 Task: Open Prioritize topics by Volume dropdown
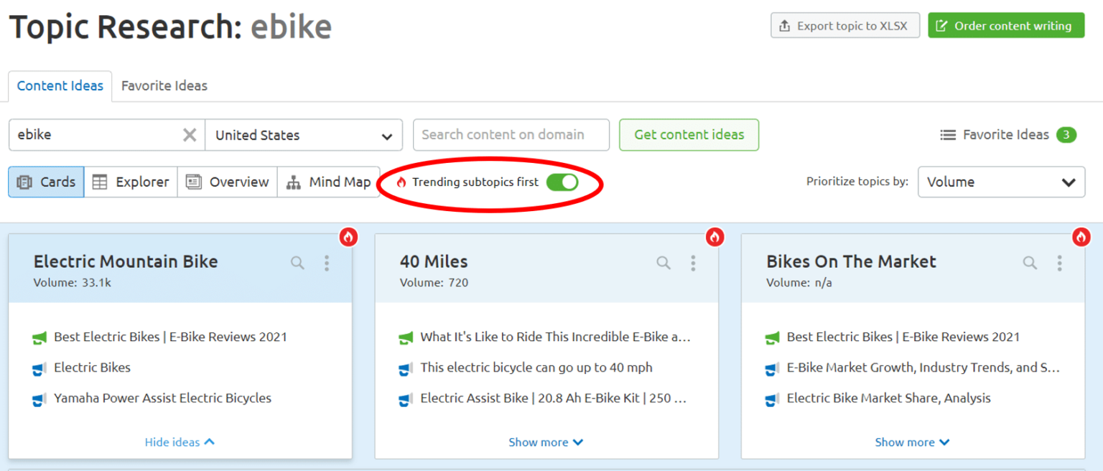(1001, 182)
